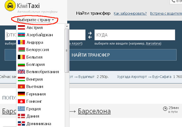Viewport: 182px width, 127px height.
Task: Click the United Kingdom flag icon
Action: click(x=22, y=72)
